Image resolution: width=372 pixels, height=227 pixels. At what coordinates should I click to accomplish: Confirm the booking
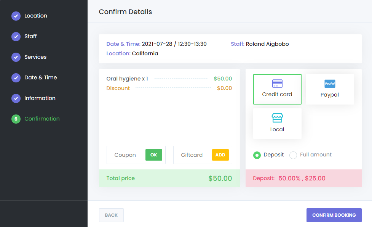click(334, 215)
